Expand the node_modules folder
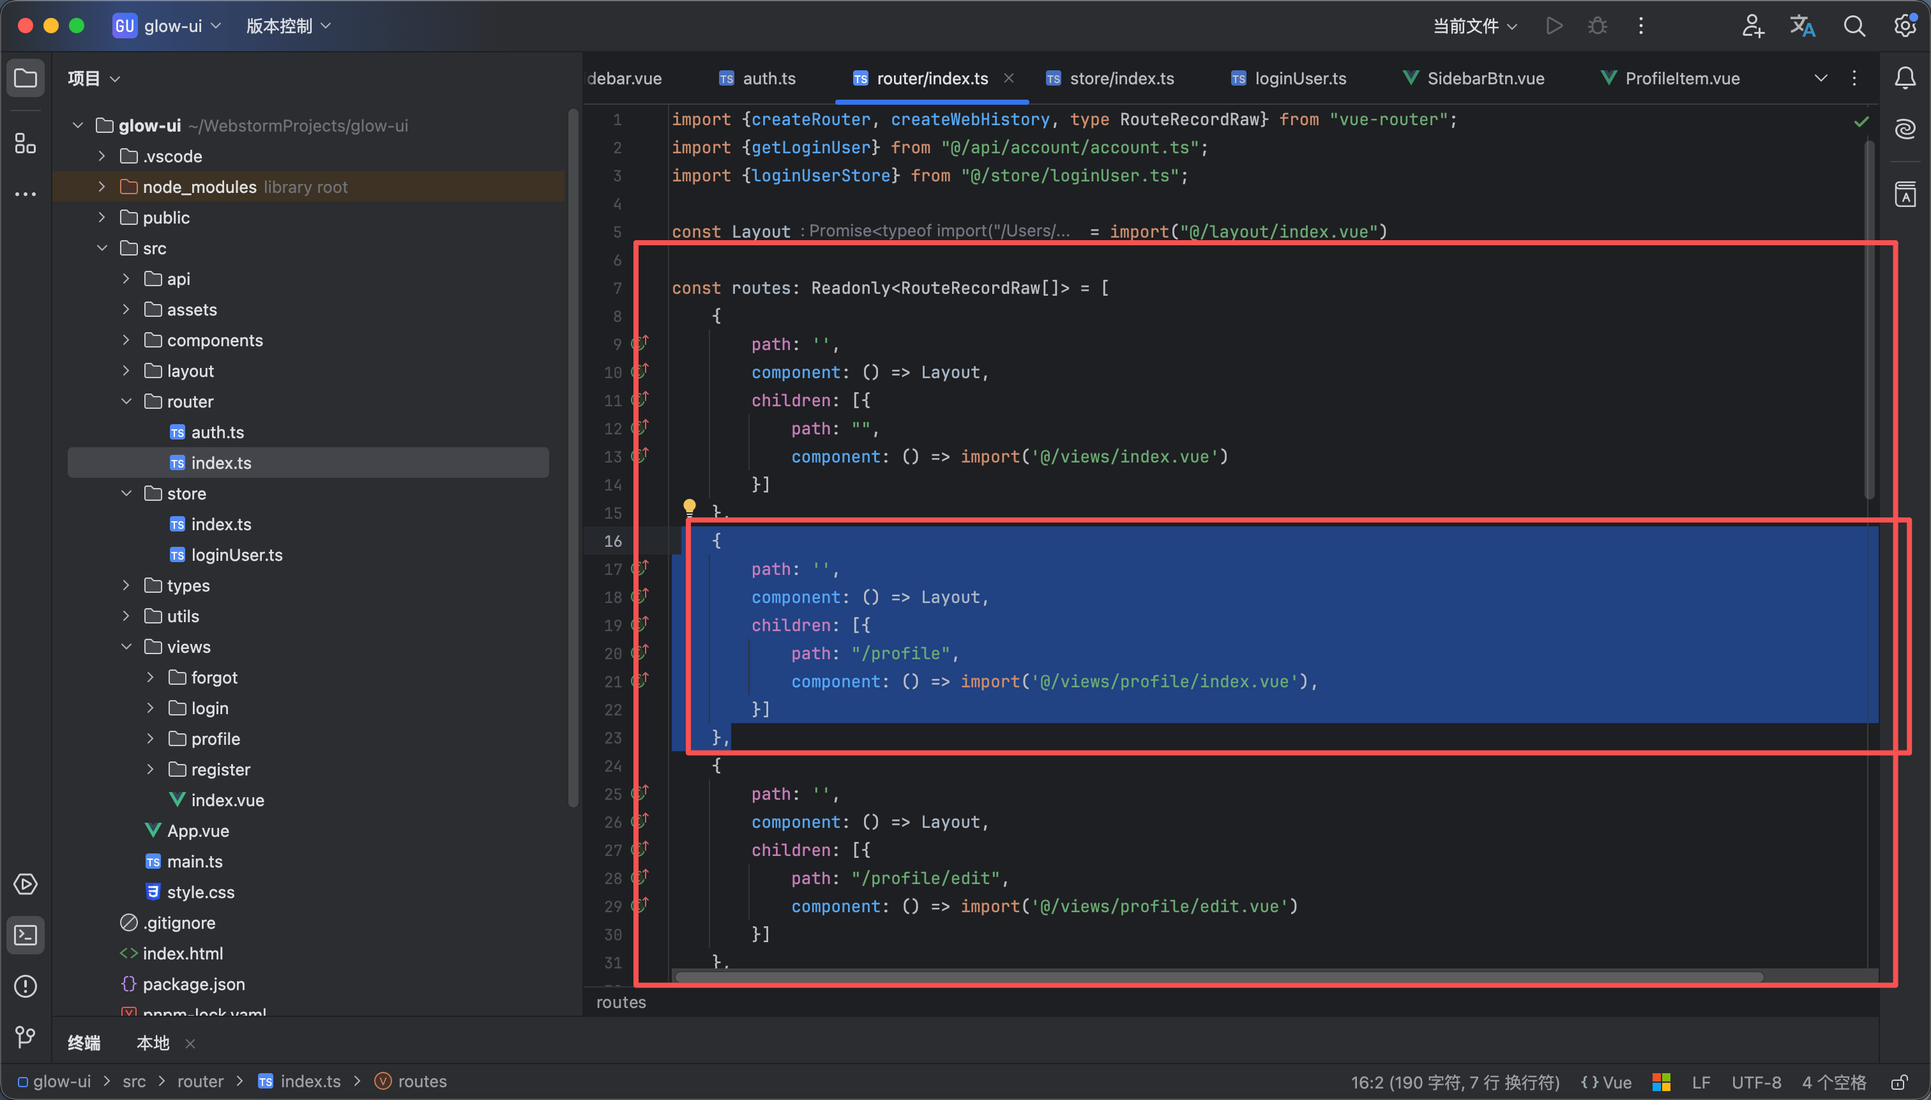Viewport: 1931px width, 1100px height. [102, 187]
